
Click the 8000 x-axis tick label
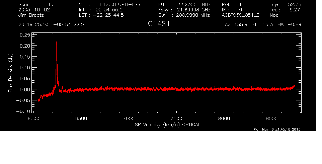224,118
